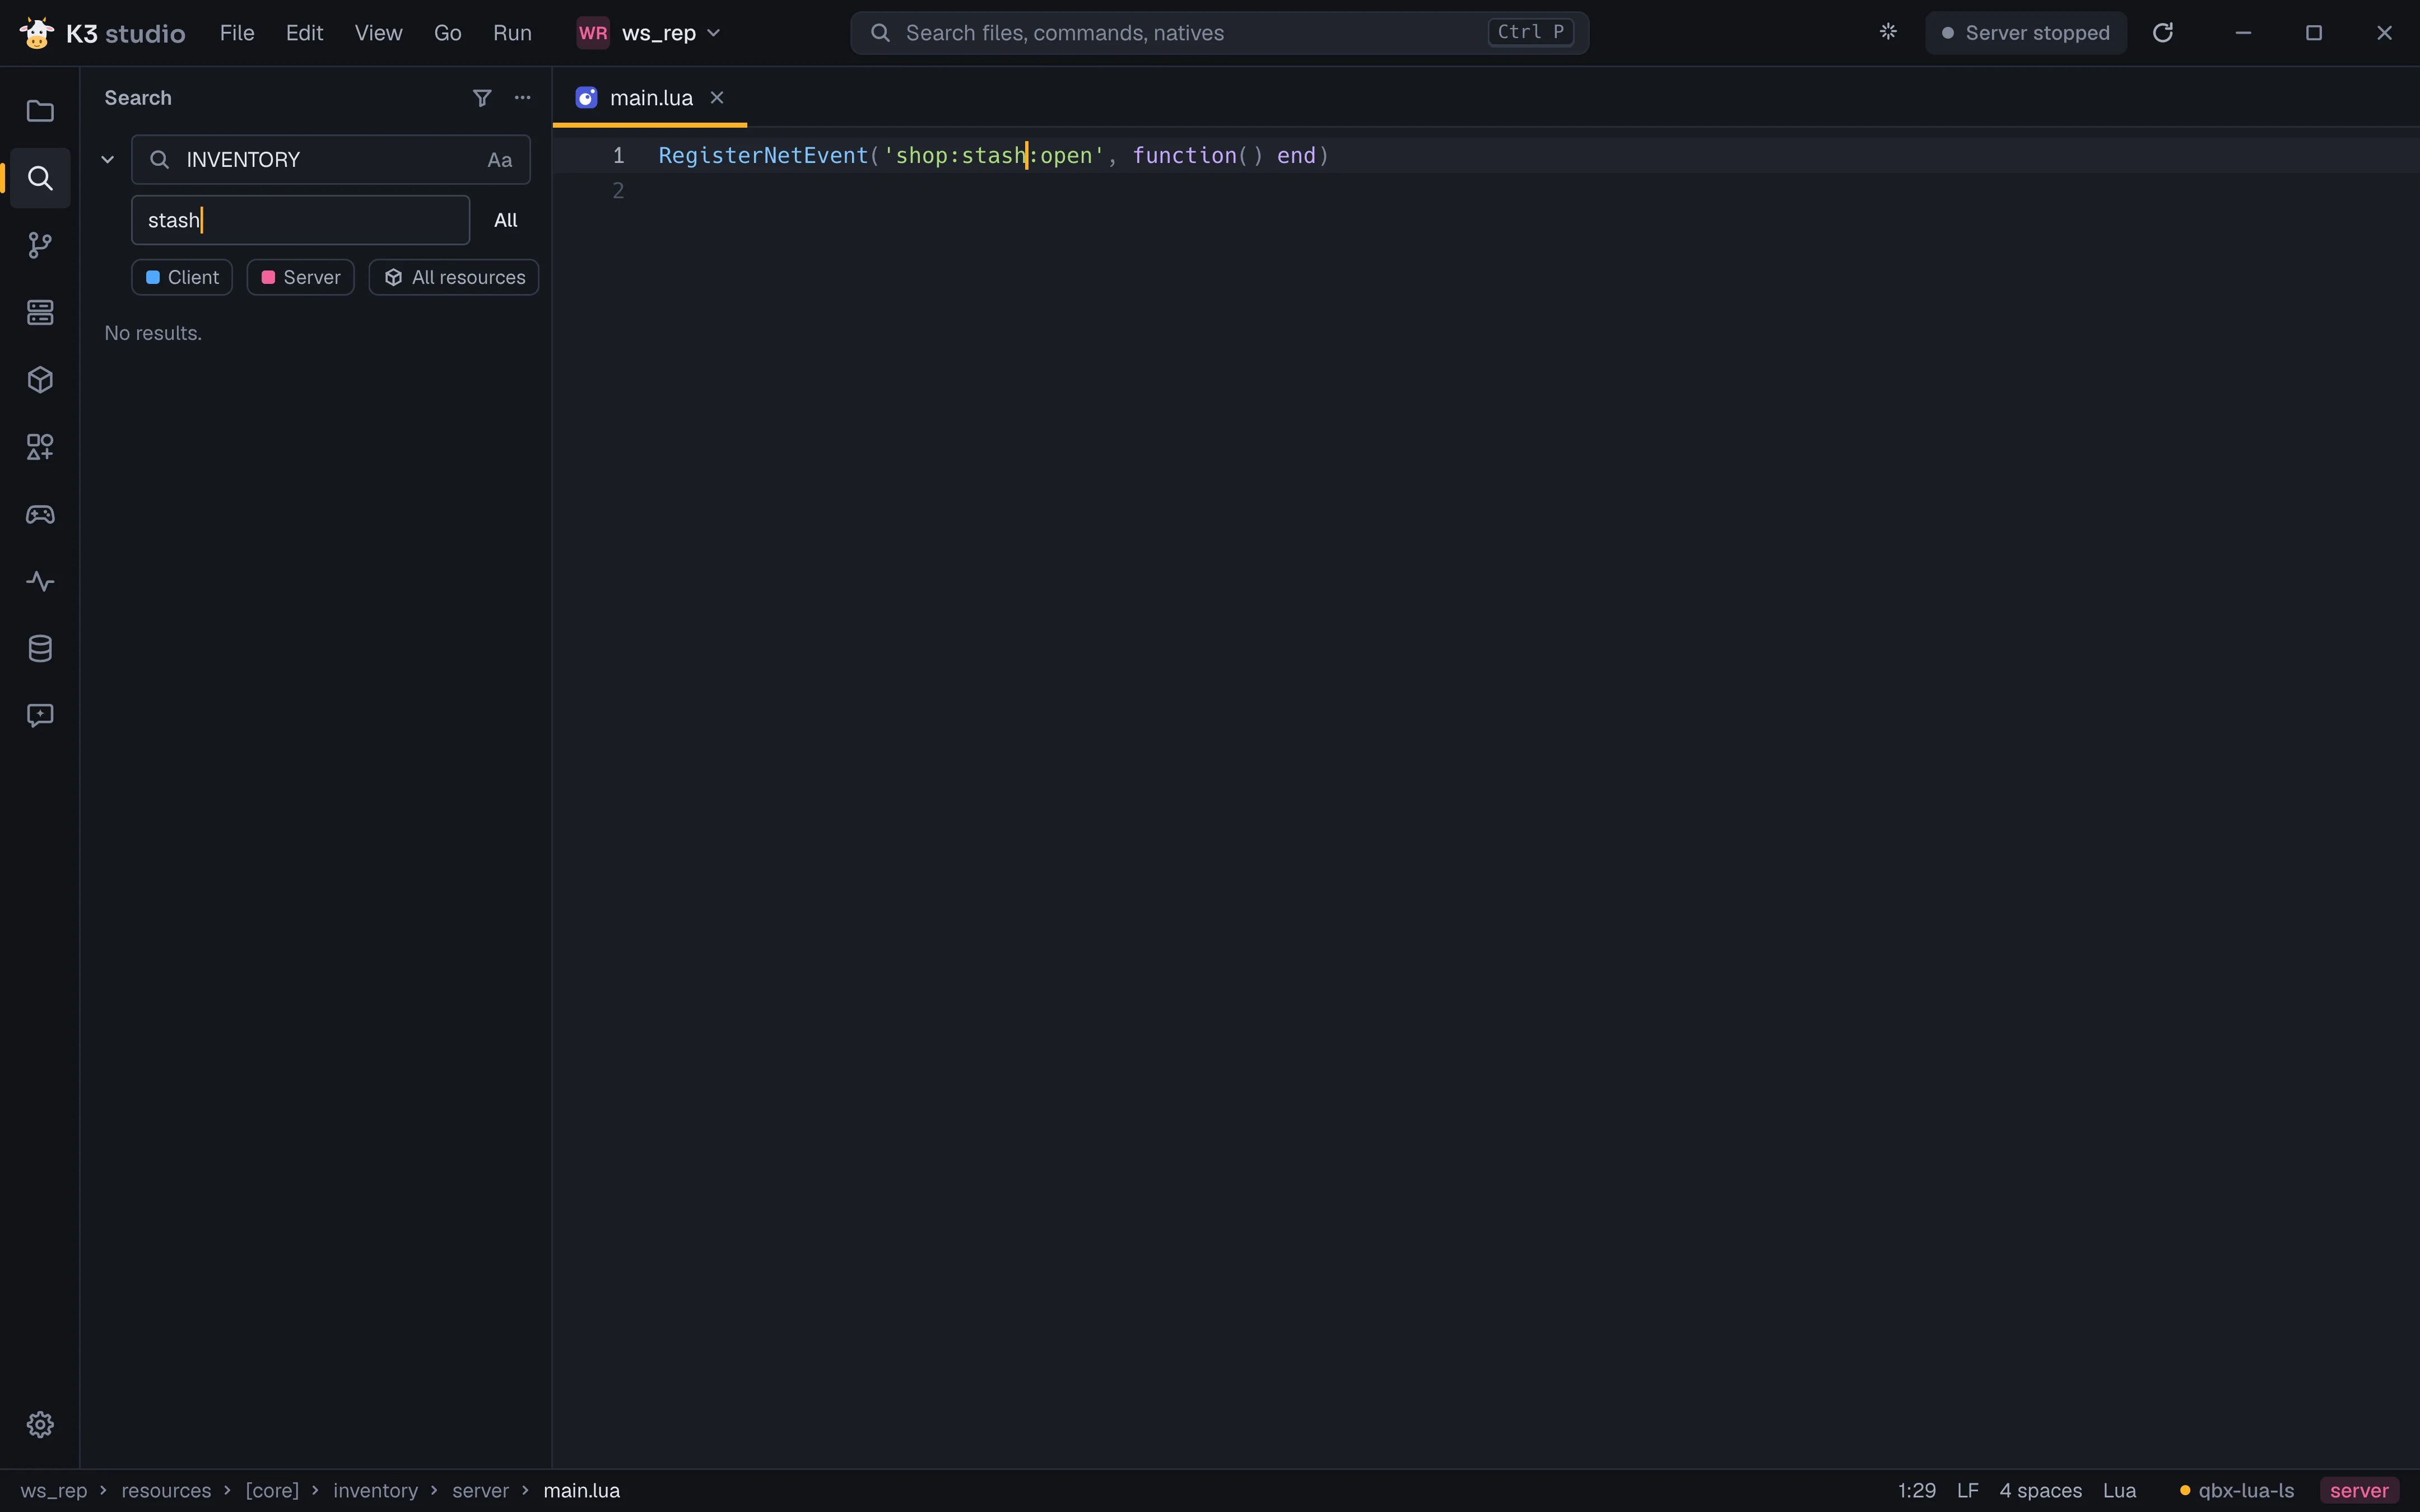Open the extensions shapes sidebar icon
Viewport: 2420px width, 1512px height.
click(x=40, y=446)
